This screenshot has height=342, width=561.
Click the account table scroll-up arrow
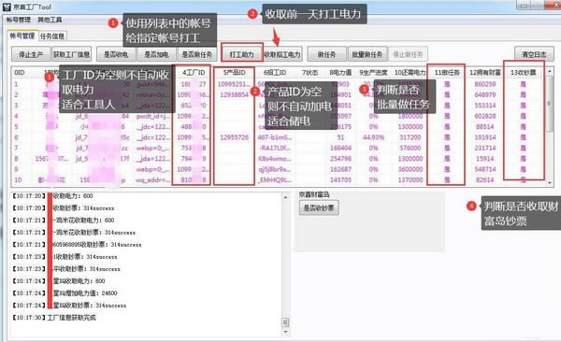point(550,72)
